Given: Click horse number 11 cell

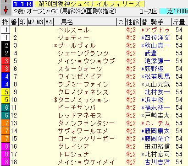Looking at the screenshot, I should pyautogui.click(x=14, y=107).
